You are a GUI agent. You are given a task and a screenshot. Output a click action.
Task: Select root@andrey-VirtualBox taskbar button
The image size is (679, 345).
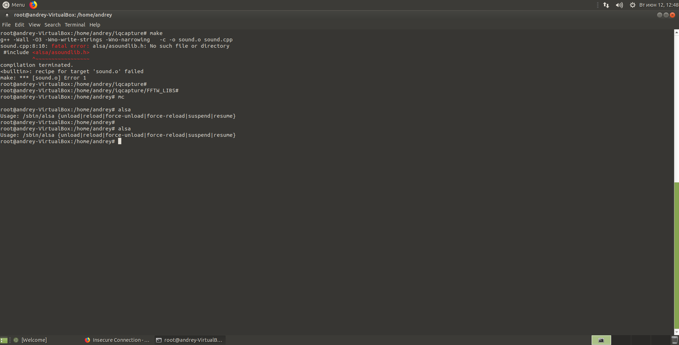[x=190, y=340]
